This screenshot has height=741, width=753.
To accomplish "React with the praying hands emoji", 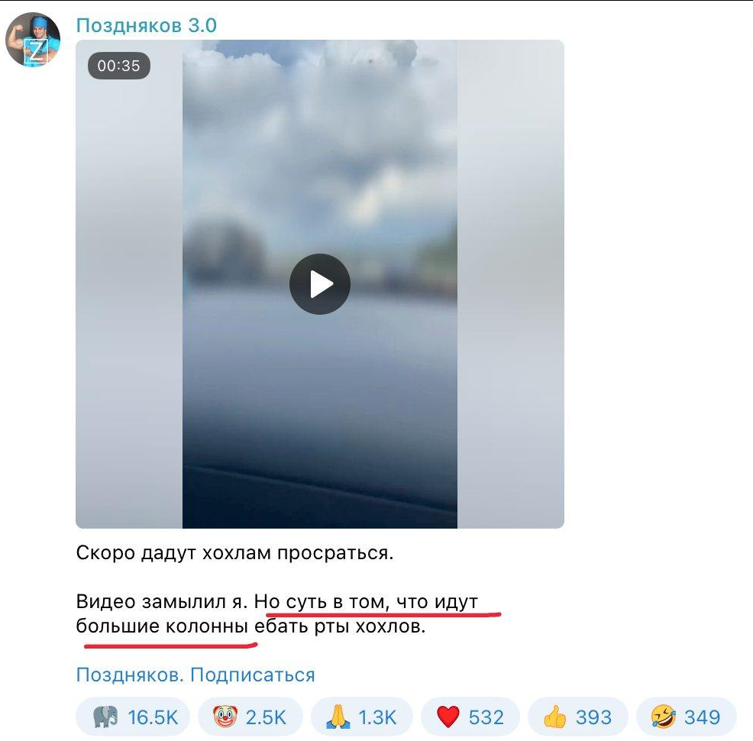I will 338,717.
